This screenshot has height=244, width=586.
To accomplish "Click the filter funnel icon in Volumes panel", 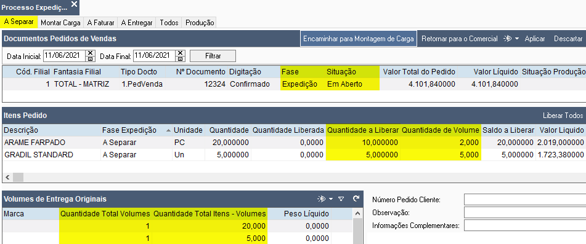I will 341,199.
